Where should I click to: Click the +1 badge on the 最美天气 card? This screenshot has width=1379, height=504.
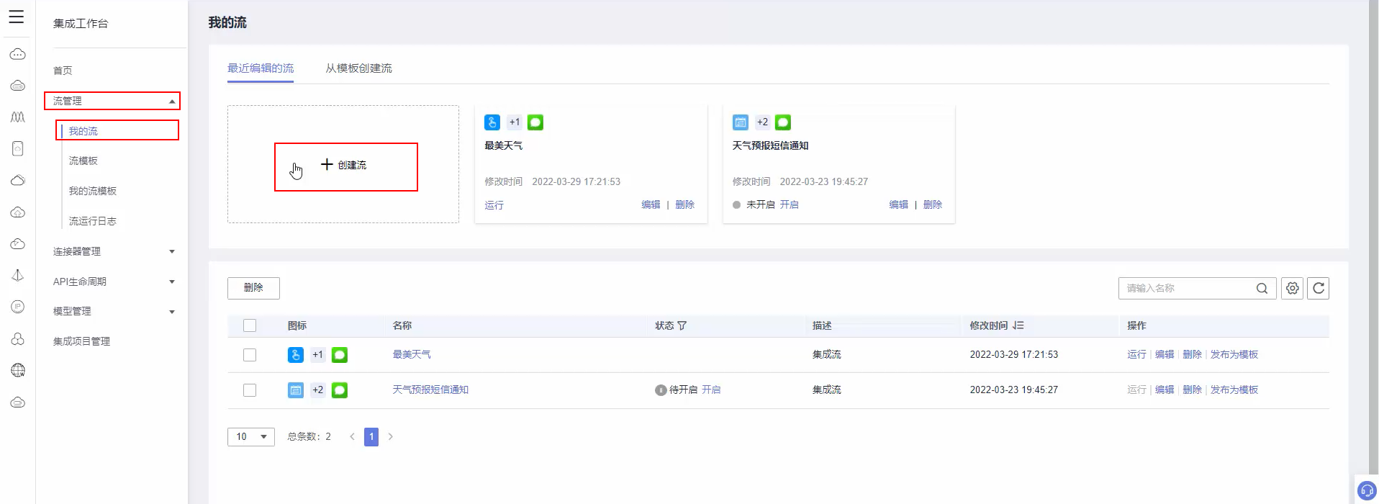point(514,122)
